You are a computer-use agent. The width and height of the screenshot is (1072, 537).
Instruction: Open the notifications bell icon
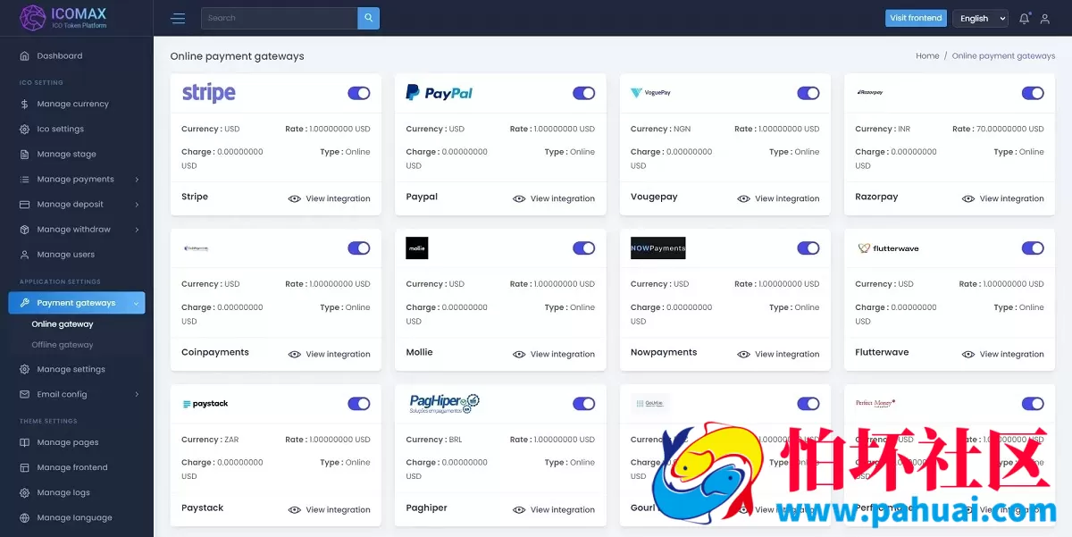pyautogui.click(x=1025, y=18)
